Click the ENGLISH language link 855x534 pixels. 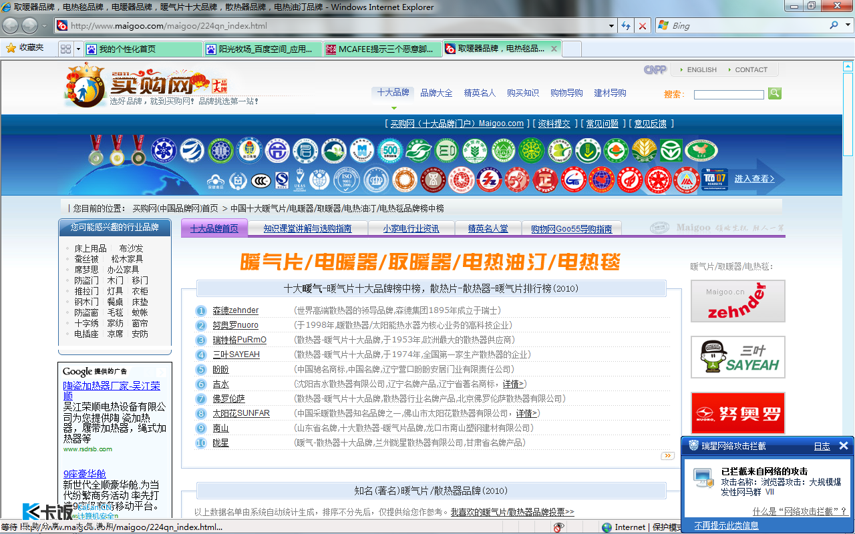(701, 69)
